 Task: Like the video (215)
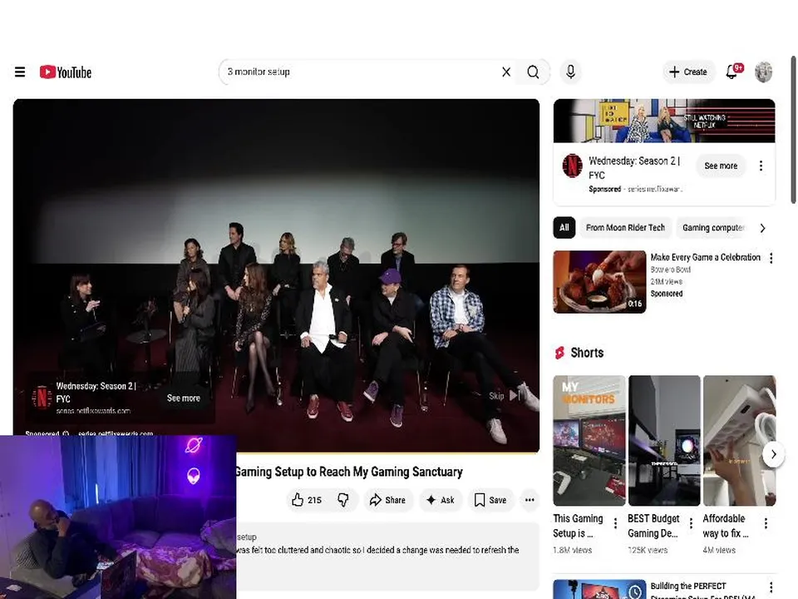point(307,500)
